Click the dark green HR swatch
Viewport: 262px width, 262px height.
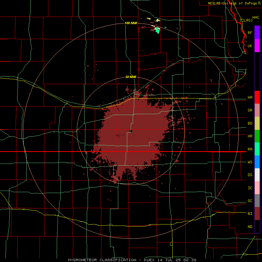[257, 136]
